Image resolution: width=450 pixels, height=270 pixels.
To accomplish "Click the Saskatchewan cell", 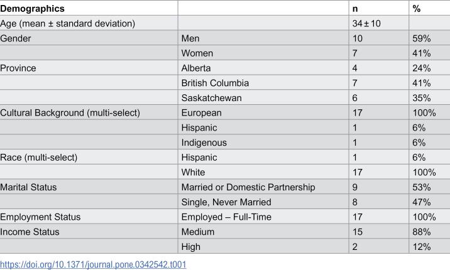I will (x=212, y=98).
